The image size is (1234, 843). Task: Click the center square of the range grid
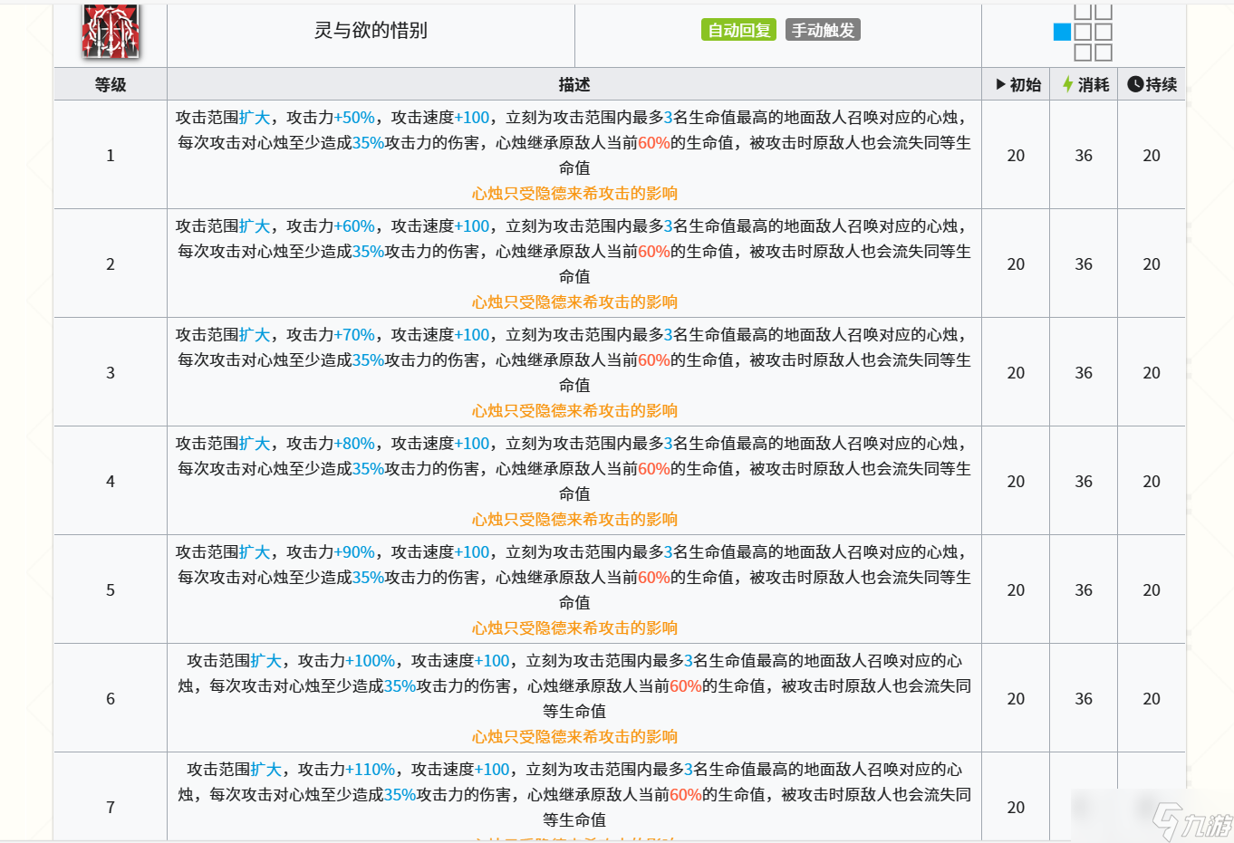(1083, 32)
